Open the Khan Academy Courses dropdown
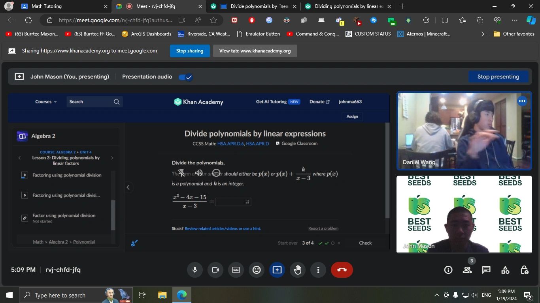The width and height of the screenshot is (540, 303). [x=45, y=101]
